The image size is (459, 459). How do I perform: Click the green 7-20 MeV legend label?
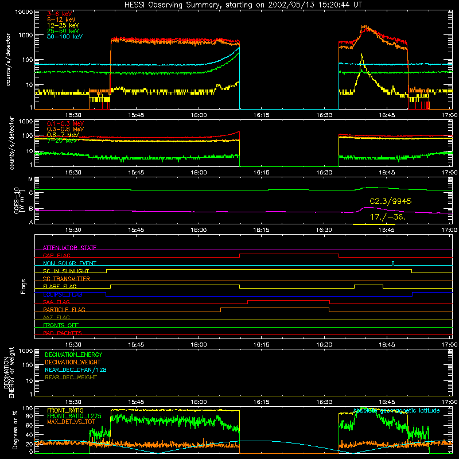62,141
